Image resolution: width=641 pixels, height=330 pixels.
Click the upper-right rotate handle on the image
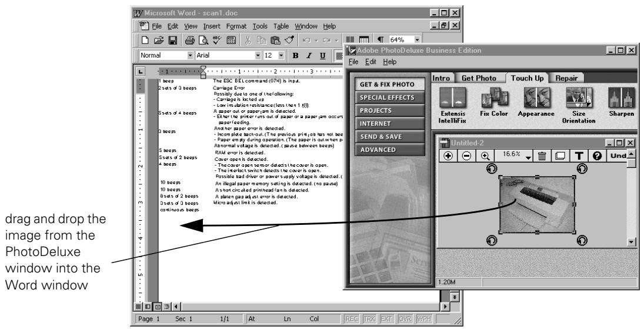coord(582,169)
